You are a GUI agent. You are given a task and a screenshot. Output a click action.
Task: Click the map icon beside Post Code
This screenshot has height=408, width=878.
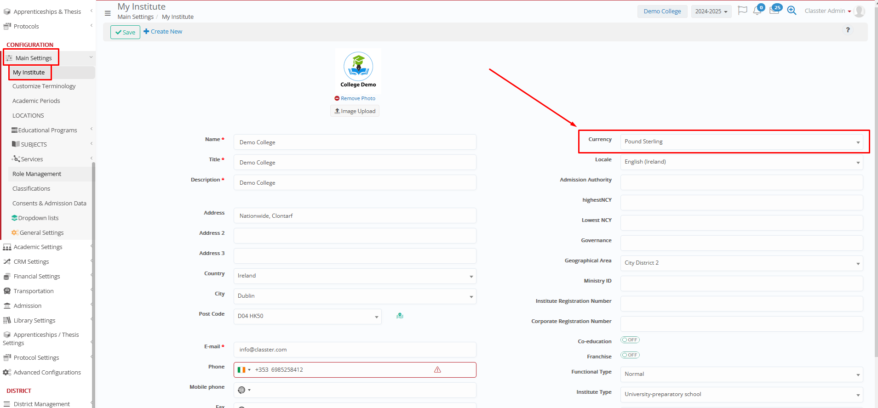tap(400, 316)
